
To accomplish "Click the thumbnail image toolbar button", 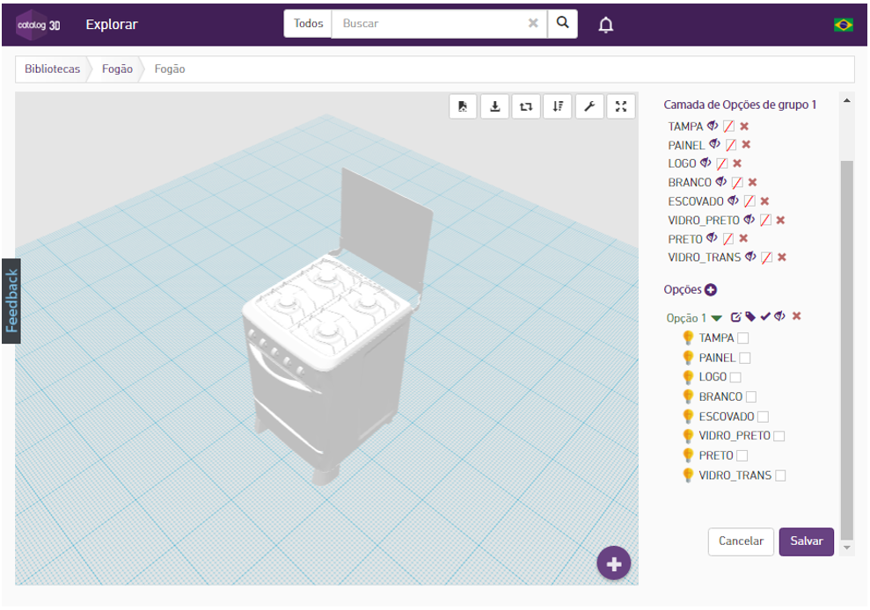I will pos(463,106).
